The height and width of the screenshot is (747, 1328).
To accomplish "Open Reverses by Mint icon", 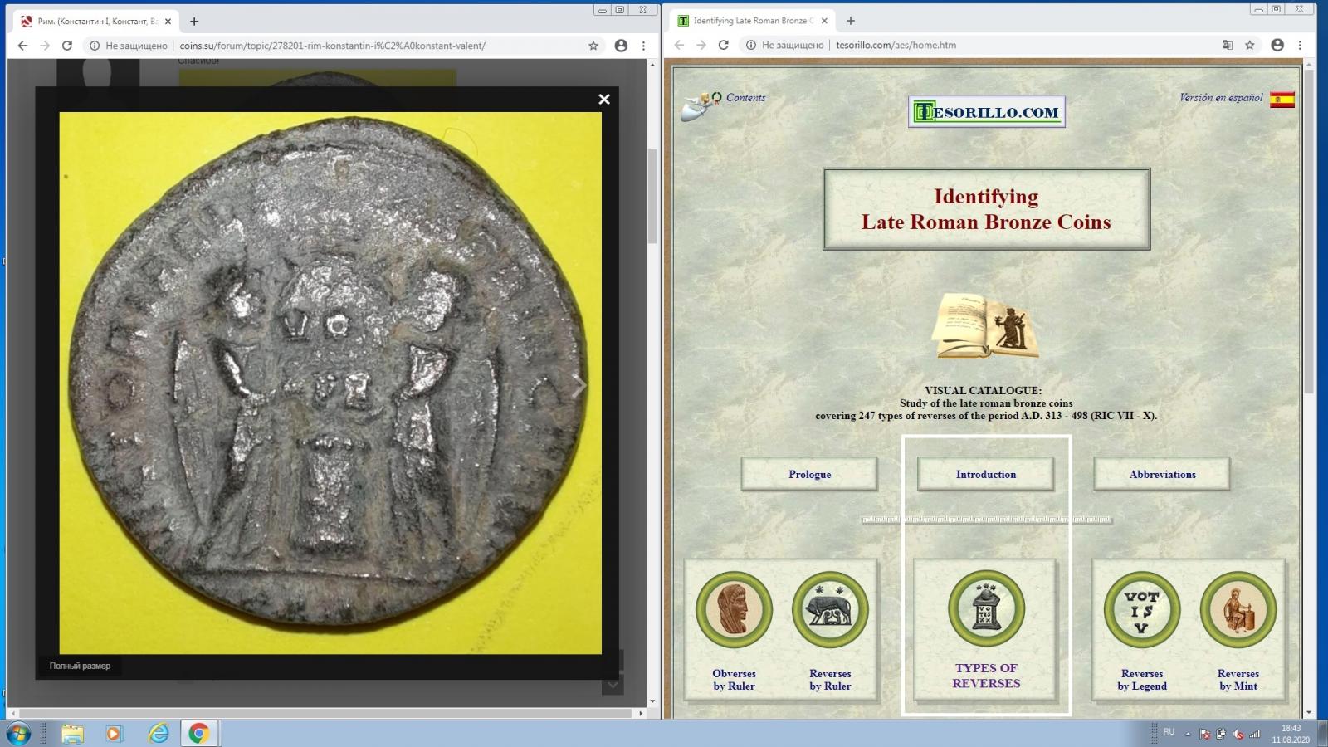I will coord(1238,611).
